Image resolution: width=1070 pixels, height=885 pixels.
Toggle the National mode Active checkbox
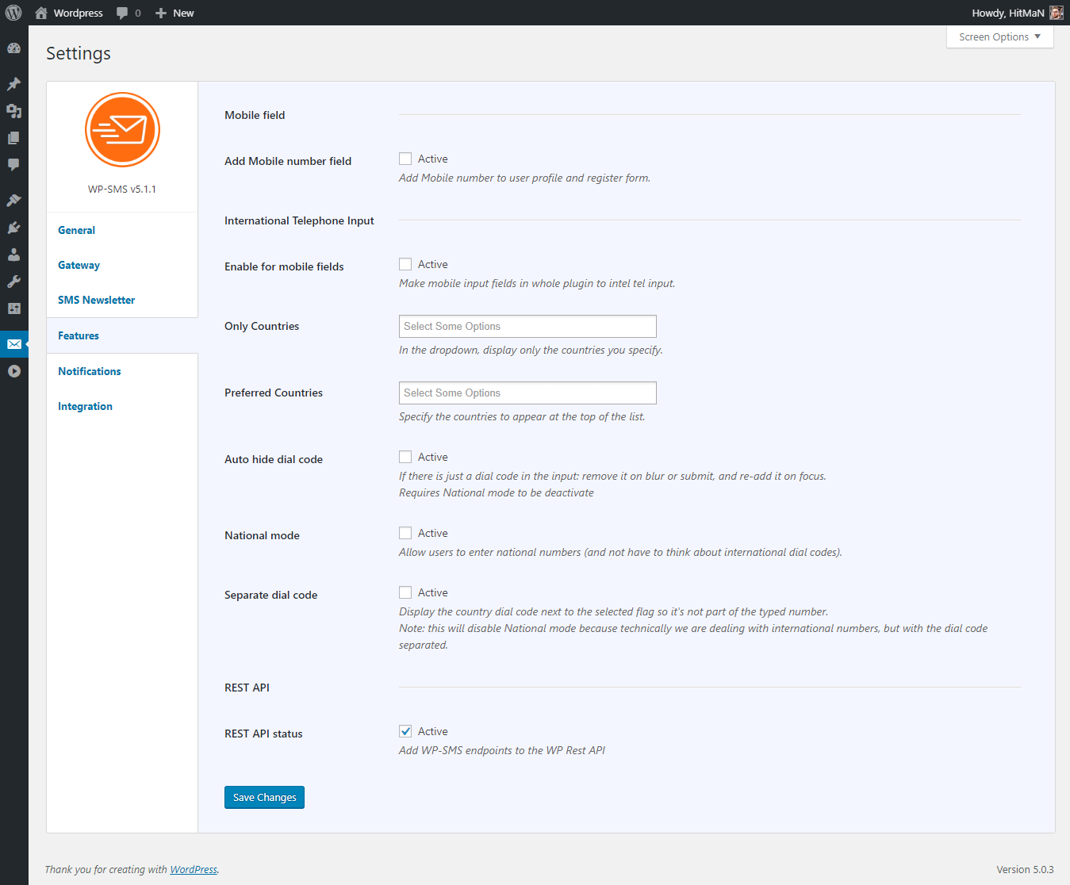pos(405,533)
